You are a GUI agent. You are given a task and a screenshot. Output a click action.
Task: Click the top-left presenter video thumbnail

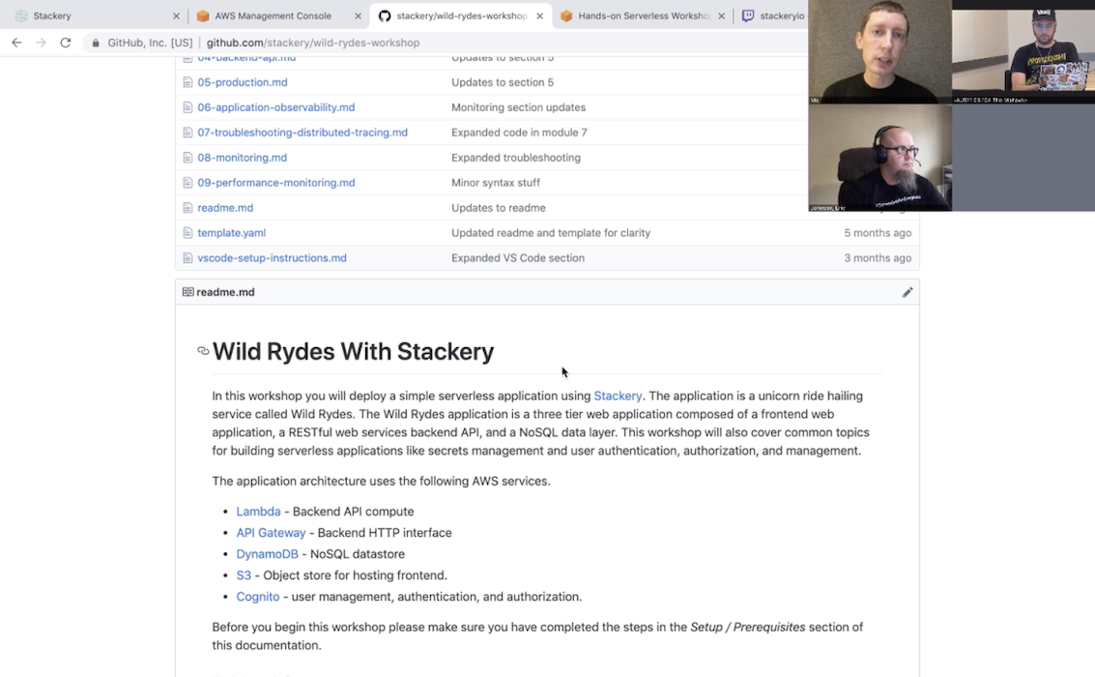[x=879, y=51]
